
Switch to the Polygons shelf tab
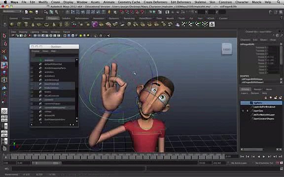[x=53, y=18]
